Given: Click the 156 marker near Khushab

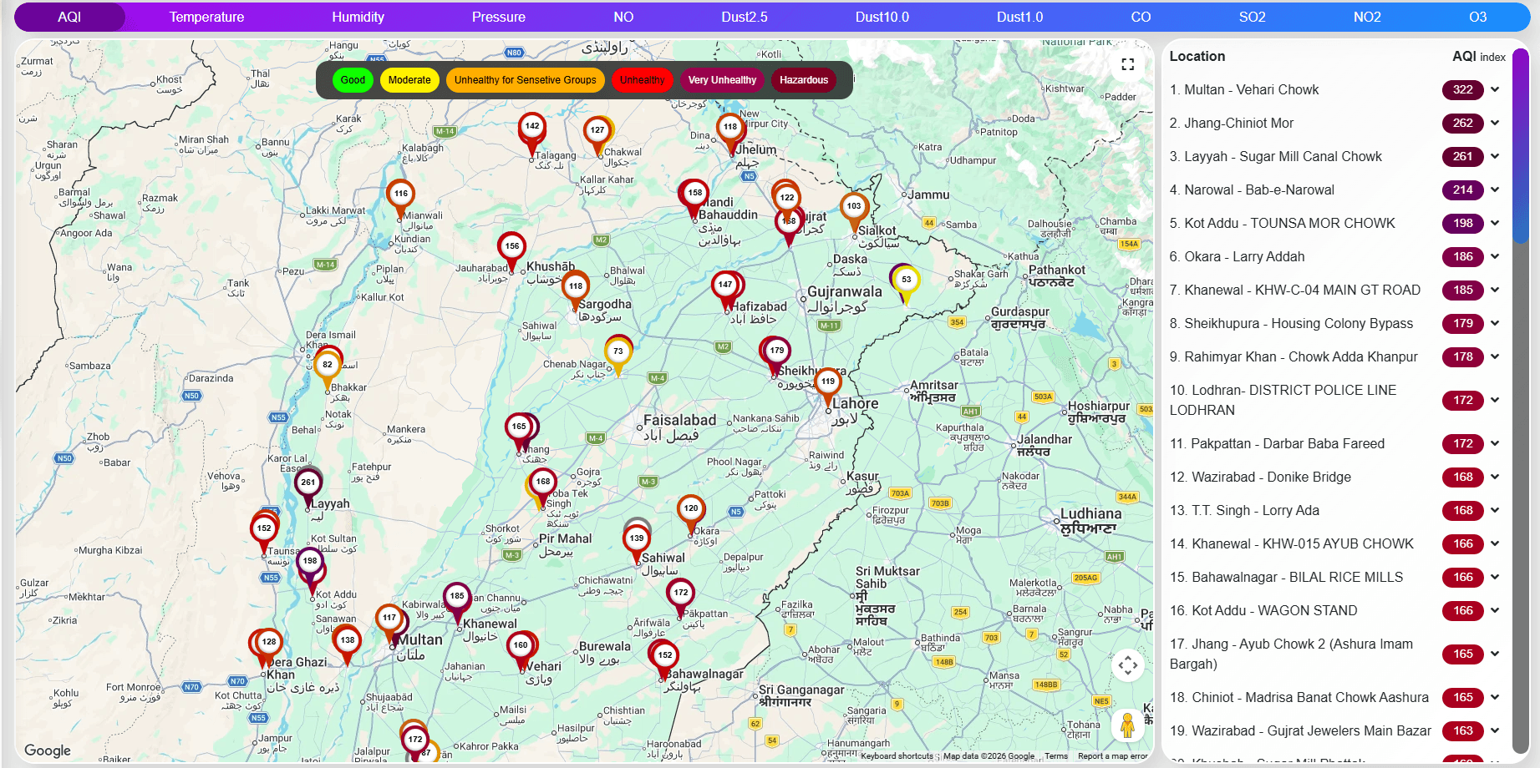Looking at the screenshot, I should pos(511,253).
